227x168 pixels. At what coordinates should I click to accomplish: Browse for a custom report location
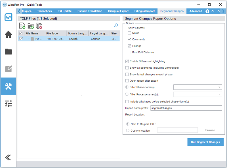point(210,130)
